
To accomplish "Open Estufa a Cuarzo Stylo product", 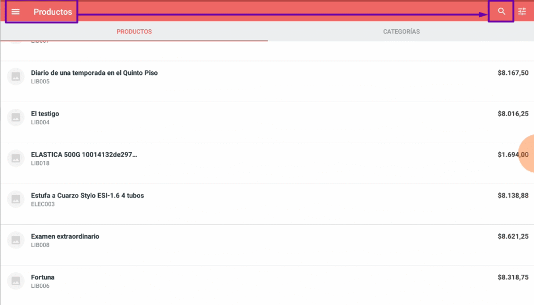I will 87,196.
